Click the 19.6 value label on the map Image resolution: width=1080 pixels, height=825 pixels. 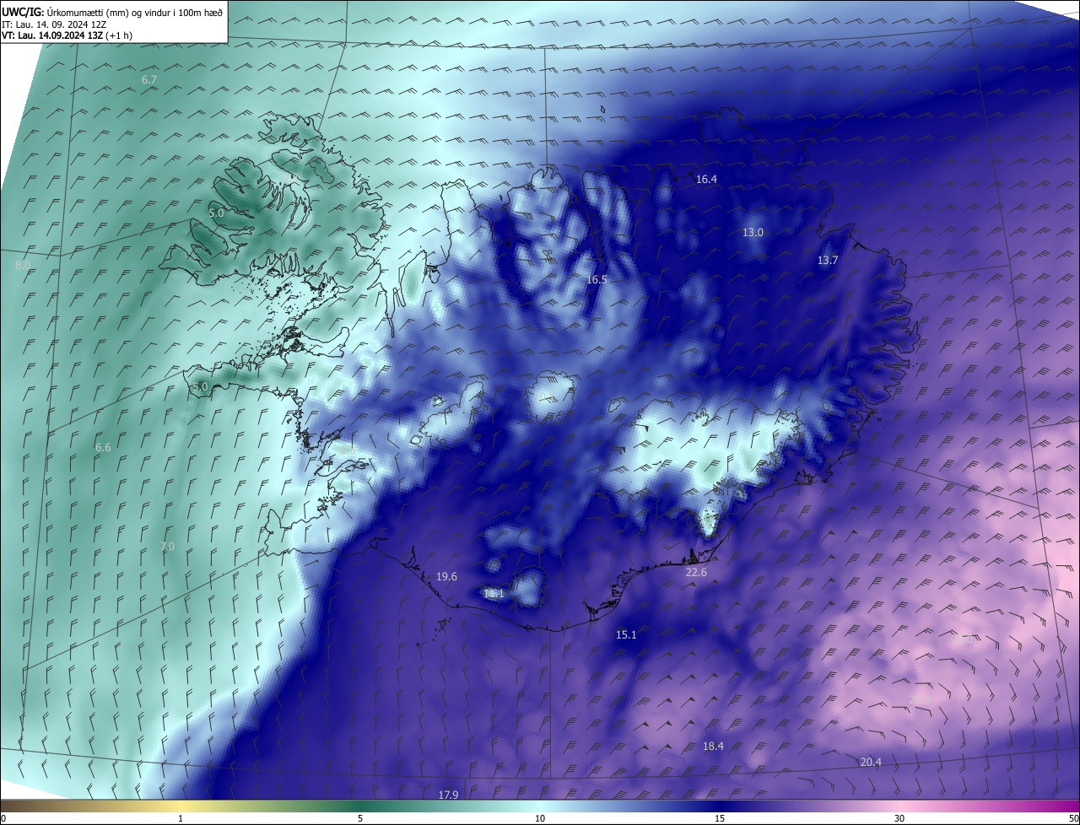[x=446, y=577]
